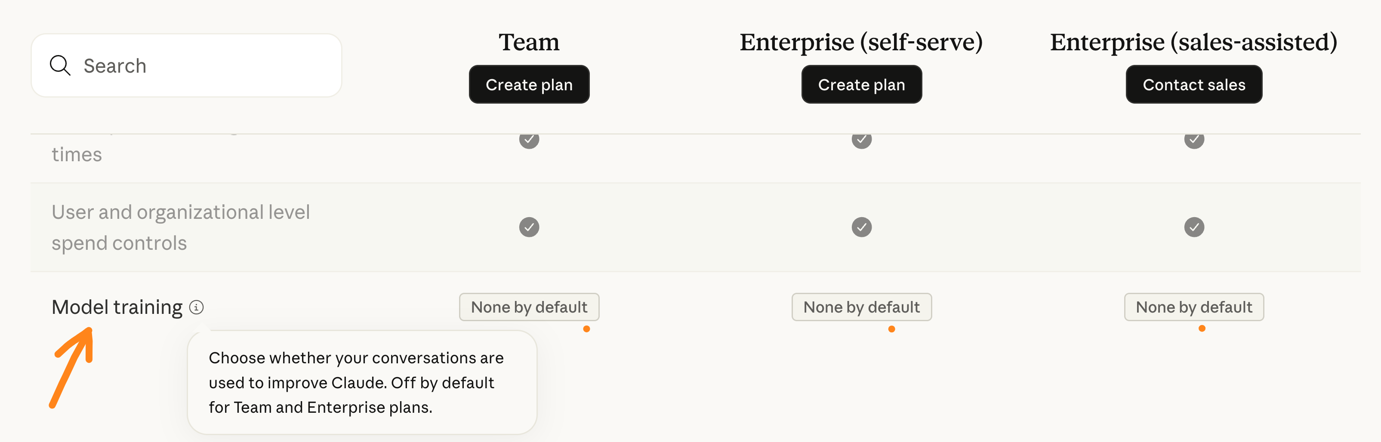1381x442 pixels.
Task: Click the User and organizational spend controls label
Action: pos(181,227)
